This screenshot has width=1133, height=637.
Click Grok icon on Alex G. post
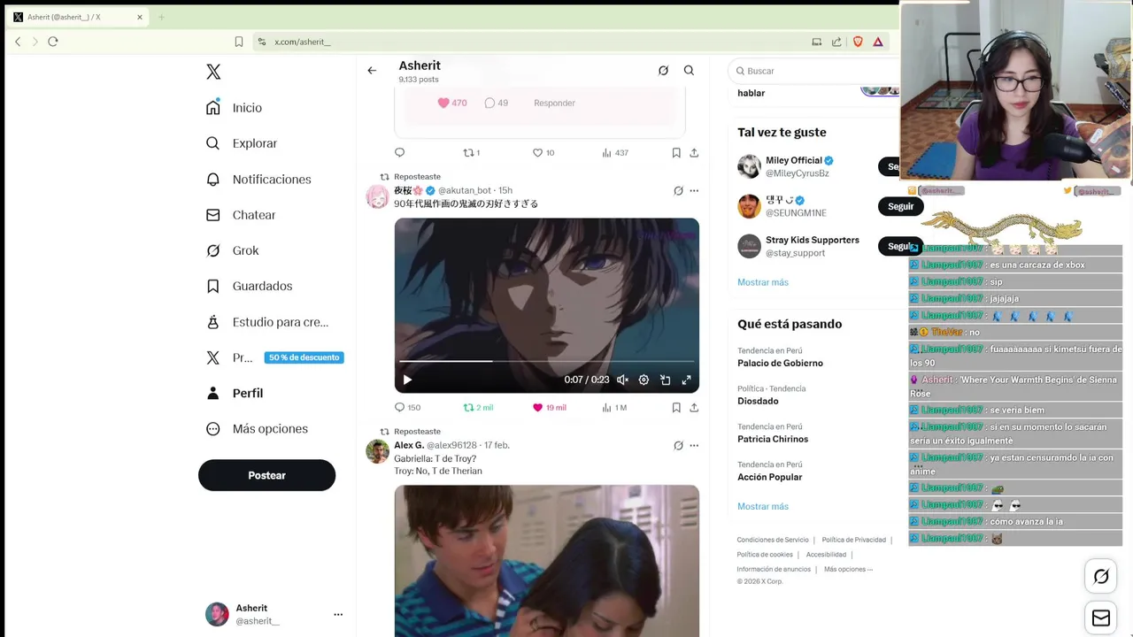[x=678, y=445]
